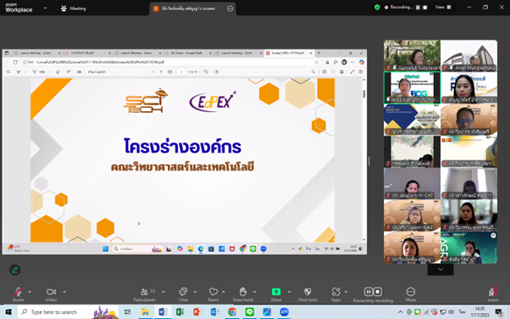Show more participant videos with down chevron

441,270
